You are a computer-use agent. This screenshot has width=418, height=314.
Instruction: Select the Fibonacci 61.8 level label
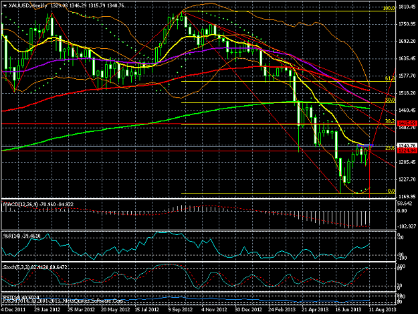pyautogui.click(x=390, y=78)
